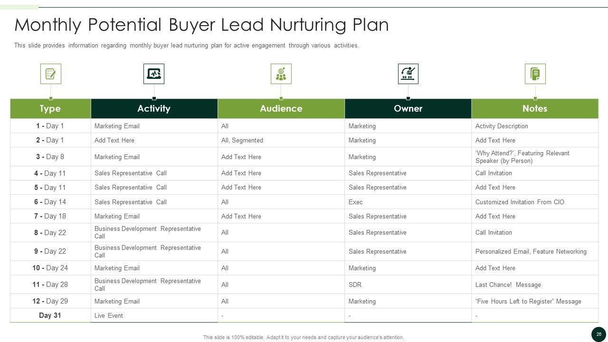
Task: Click the slide subtitle description text
Action: 186,46
